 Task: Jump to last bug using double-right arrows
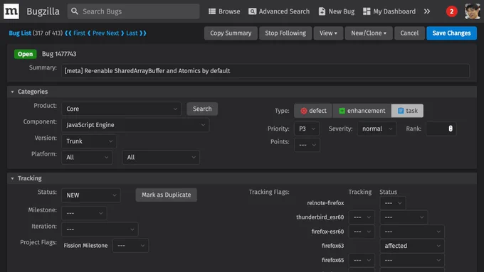coord(142,33)
